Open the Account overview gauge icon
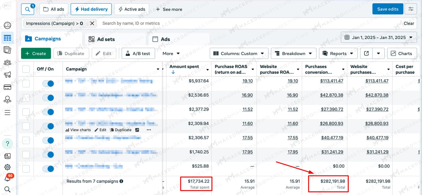 [7, 25]
